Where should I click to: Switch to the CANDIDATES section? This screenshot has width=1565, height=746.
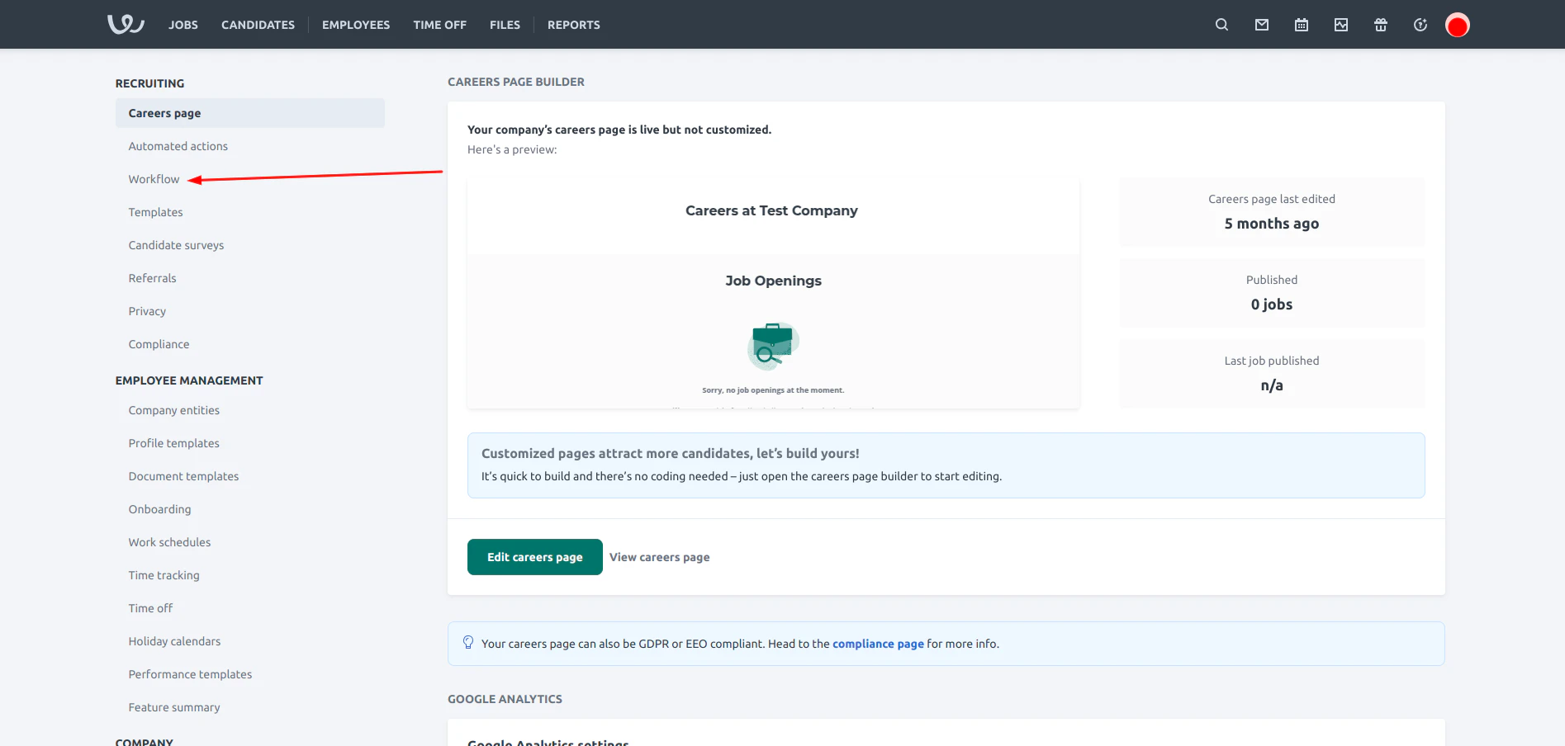[x=258, y=25]
